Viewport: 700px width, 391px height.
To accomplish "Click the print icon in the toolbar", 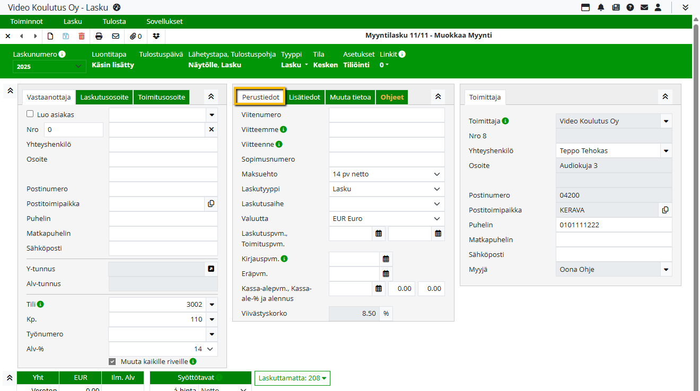I will tap(99, 36).
